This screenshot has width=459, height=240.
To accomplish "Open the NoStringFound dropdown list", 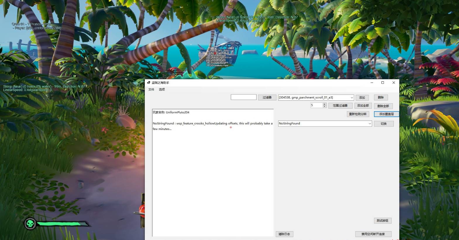I will 369,124.
